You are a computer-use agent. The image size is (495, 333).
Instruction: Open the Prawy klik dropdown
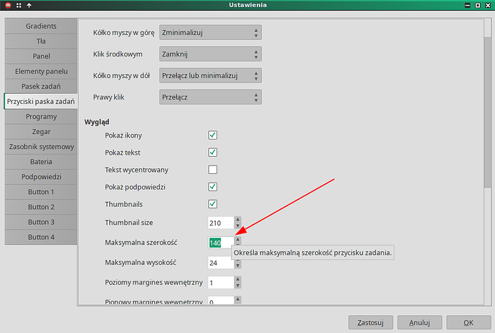click(x=210, y=97)
